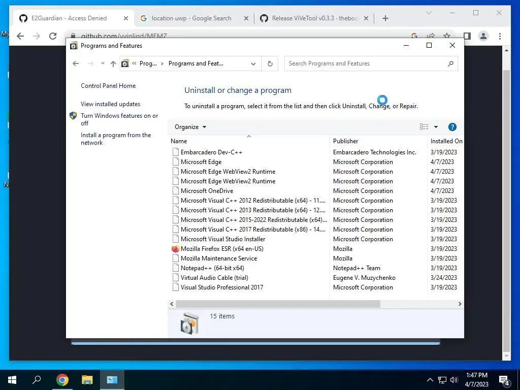Click Install a program from the network
The width and height of the screenshot is (520, 390).
(116, 139)
